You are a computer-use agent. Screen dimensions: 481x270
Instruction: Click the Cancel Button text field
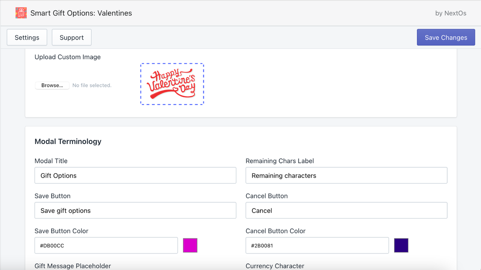point(346,210)
